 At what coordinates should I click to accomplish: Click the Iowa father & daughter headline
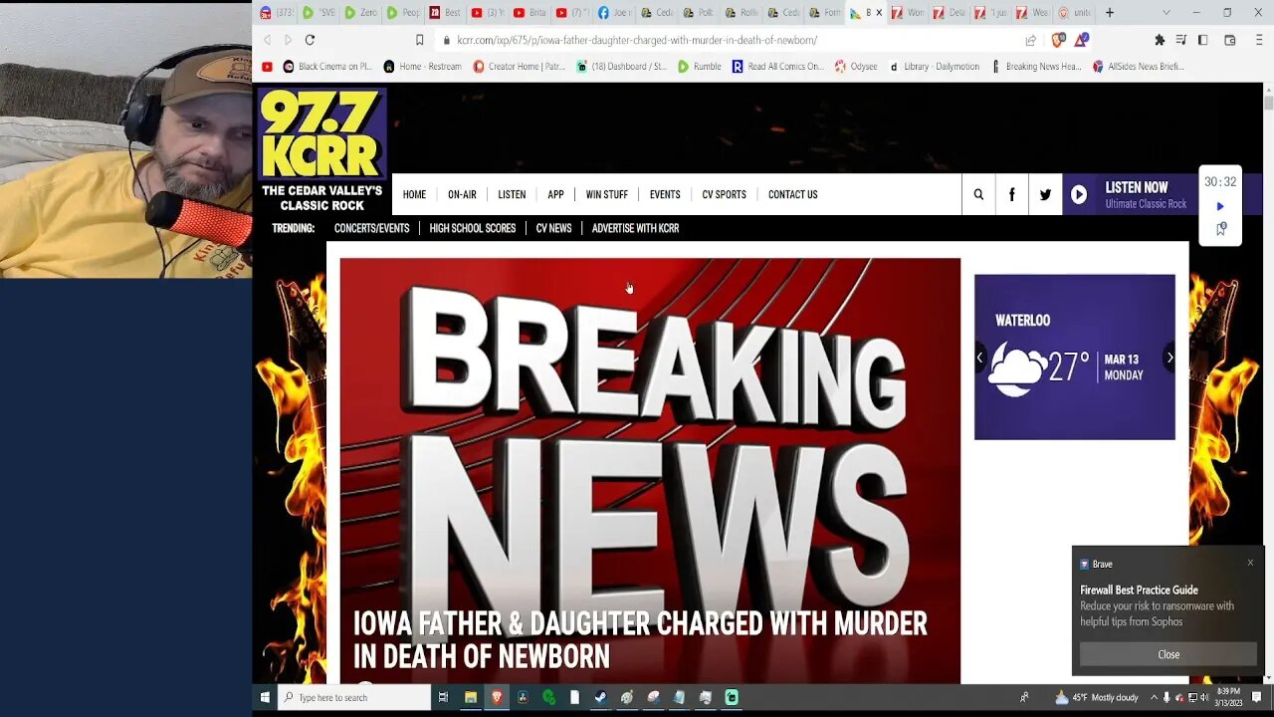[640, 640]
